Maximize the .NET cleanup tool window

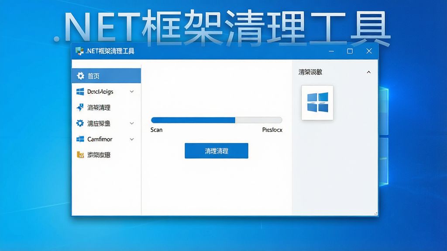(x=350, y=51)
